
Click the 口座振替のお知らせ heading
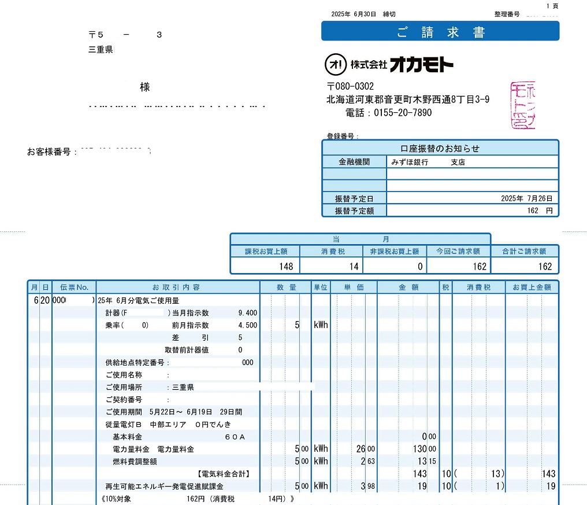click(440, 149)
